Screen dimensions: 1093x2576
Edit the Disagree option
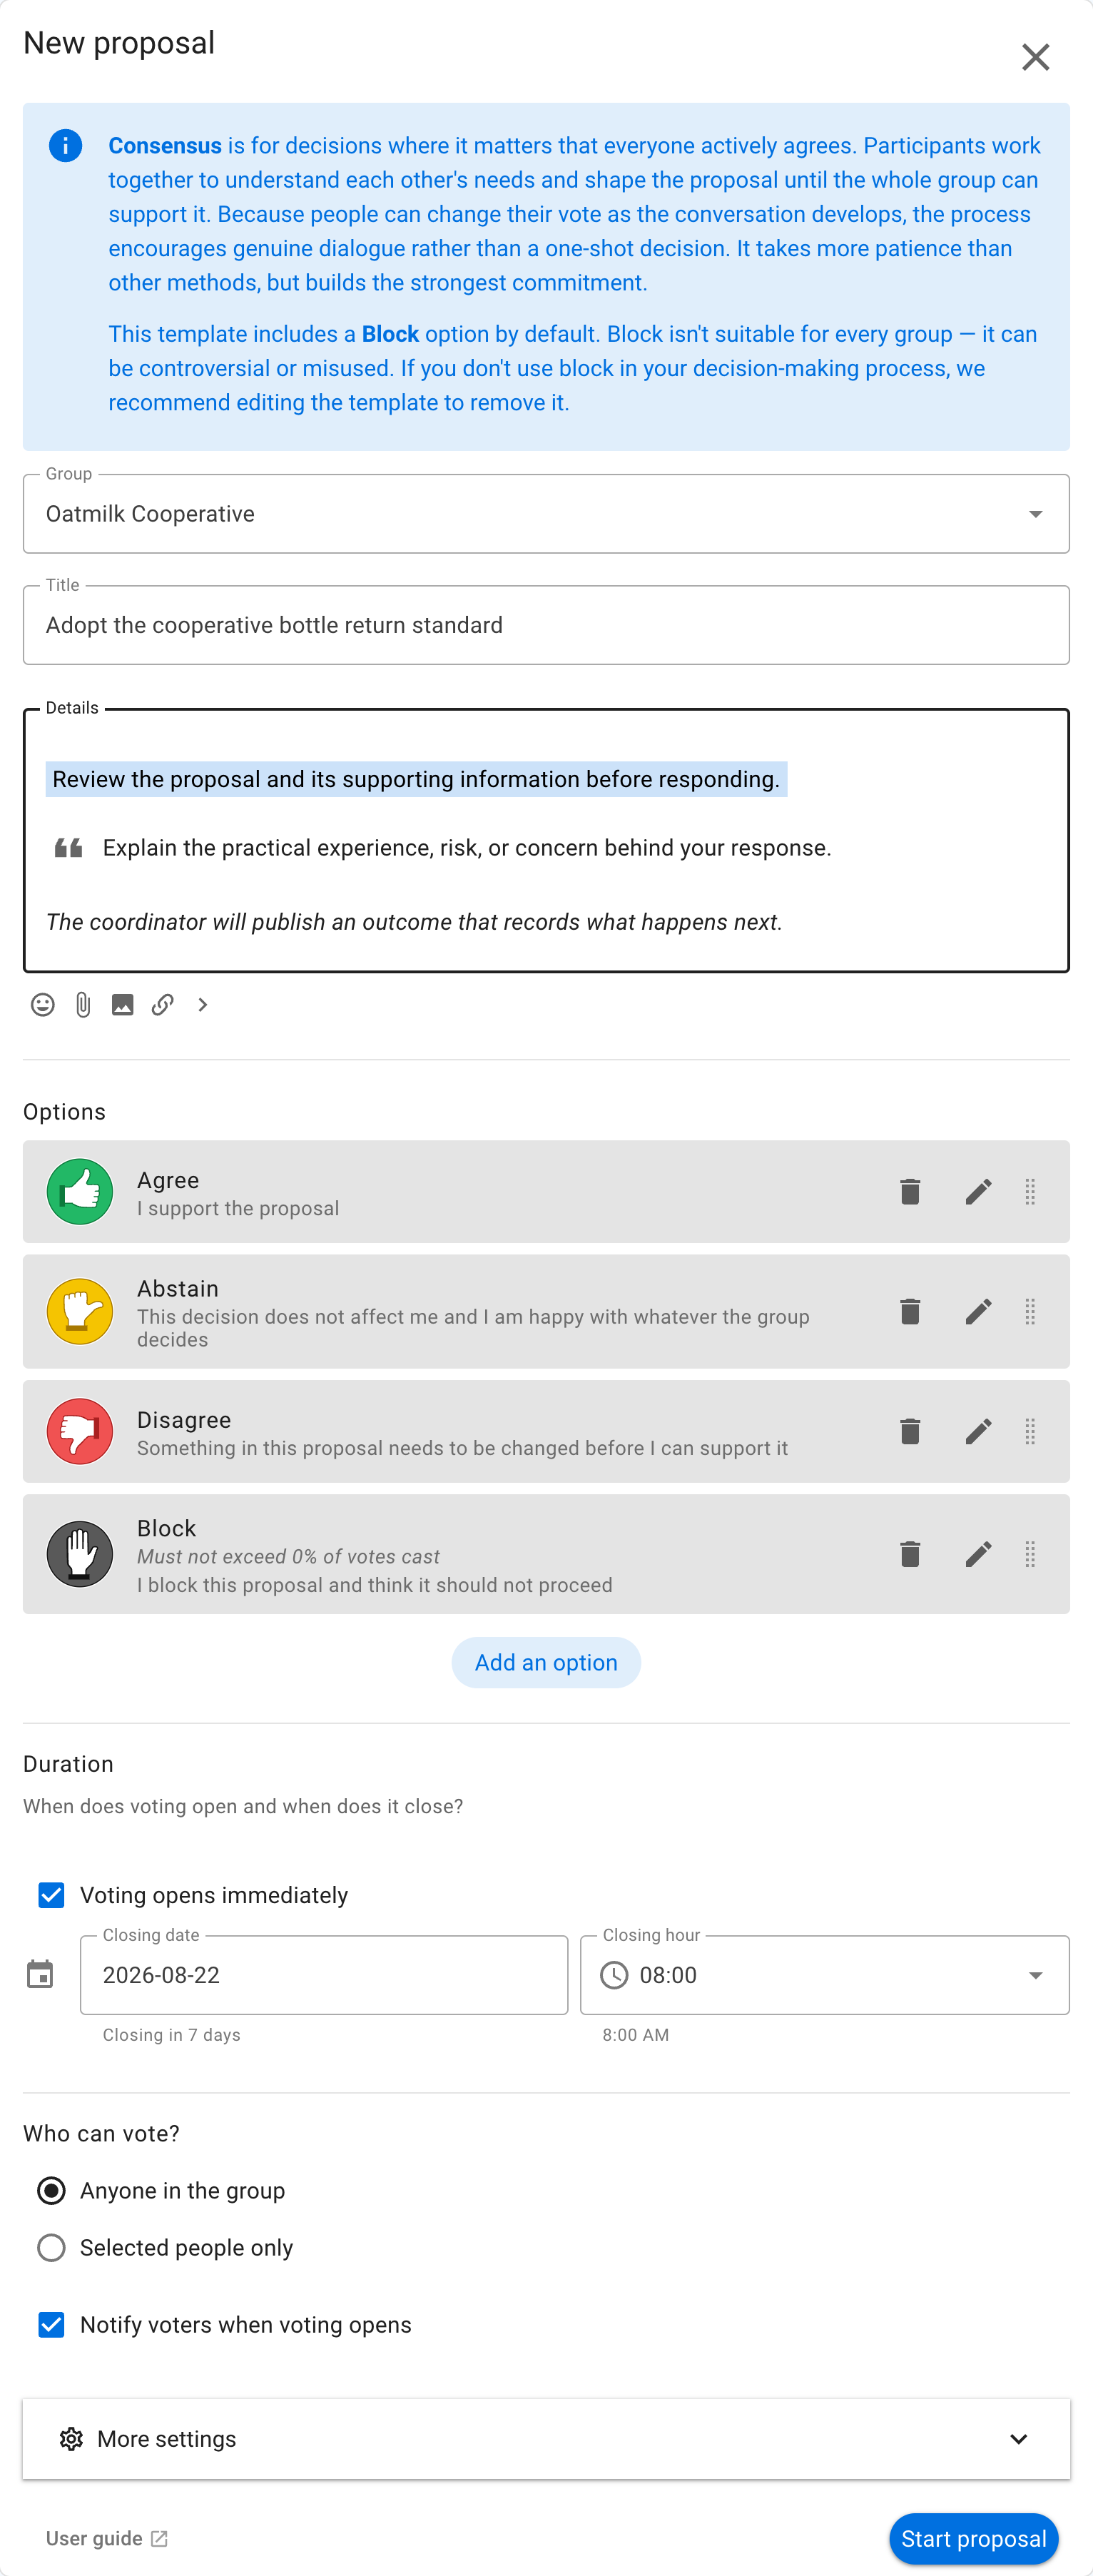(x=978, y=1431)
